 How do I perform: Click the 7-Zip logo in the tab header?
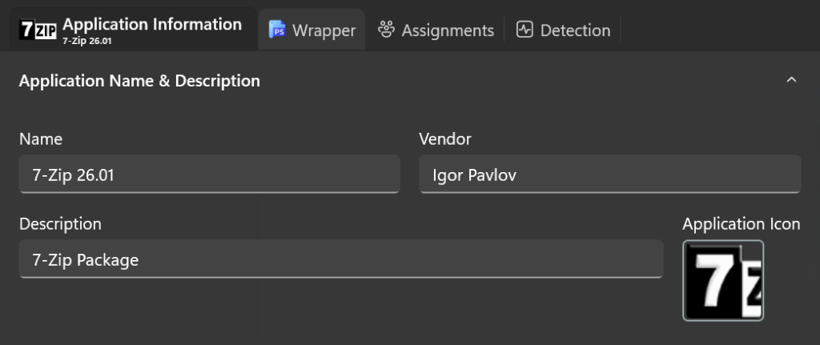pyautogui.click(x=38, y=30)
